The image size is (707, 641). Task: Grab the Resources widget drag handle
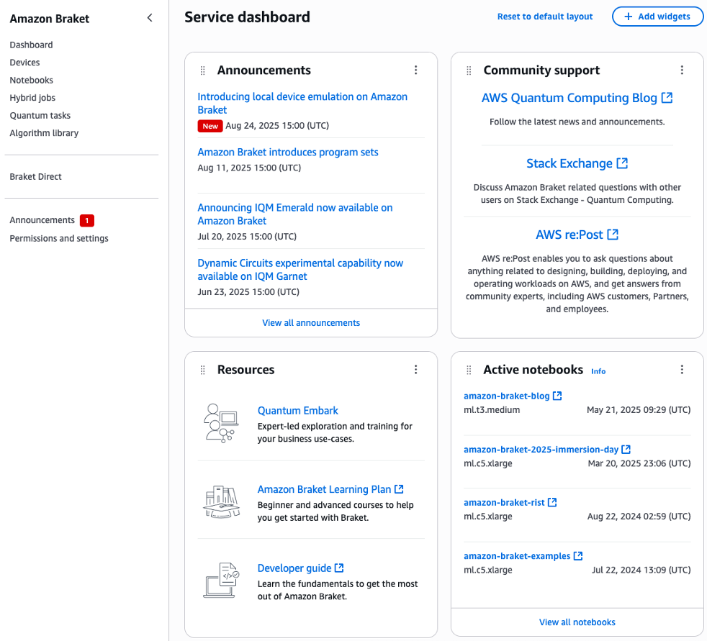tap(202, 370)
